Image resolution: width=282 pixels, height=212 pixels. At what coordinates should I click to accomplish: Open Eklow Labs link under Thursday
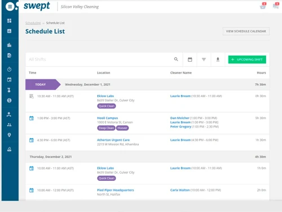click(105, 168)
